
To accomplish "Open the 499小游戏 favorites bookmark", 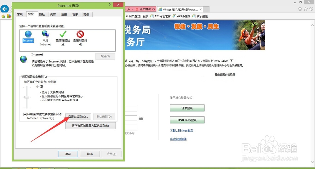I will tap(181, 16).
